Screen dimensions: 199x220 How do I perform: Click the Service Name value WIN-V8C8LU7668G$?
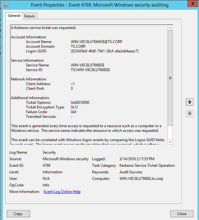tap(88, 65)
